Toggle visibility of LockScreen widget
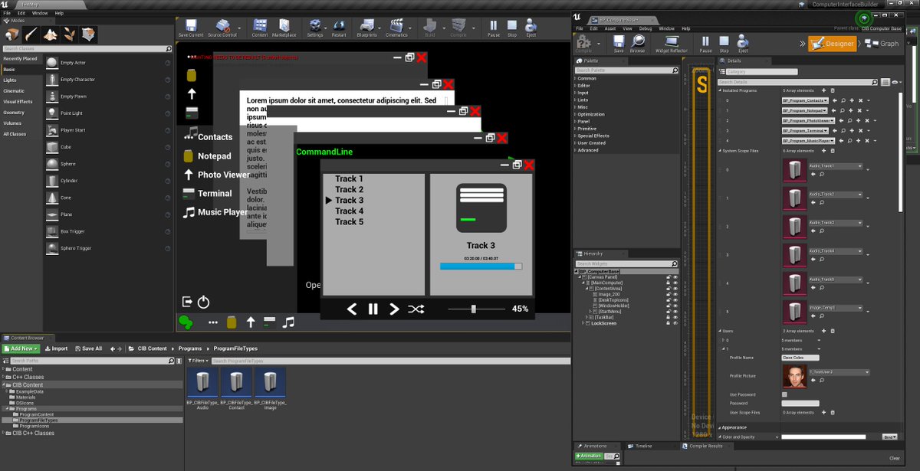 [x=675, y=323]
